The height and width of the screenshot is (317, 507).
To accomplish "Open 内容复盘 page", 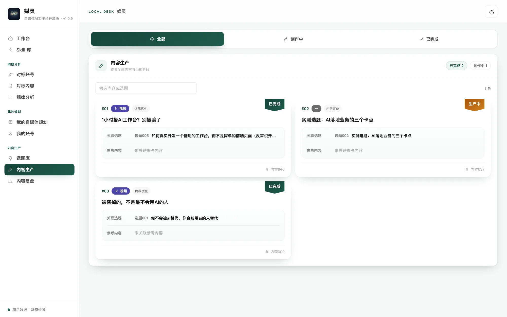I will coord(39,181).
